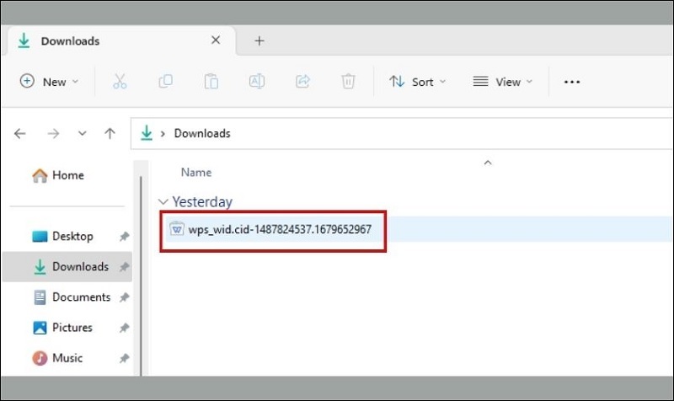Click the Paste clipboard icon

[211, 82]
